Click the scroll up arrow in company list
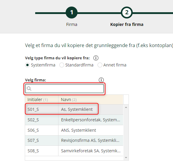173x166 pixels. click(x=126, y=107)
